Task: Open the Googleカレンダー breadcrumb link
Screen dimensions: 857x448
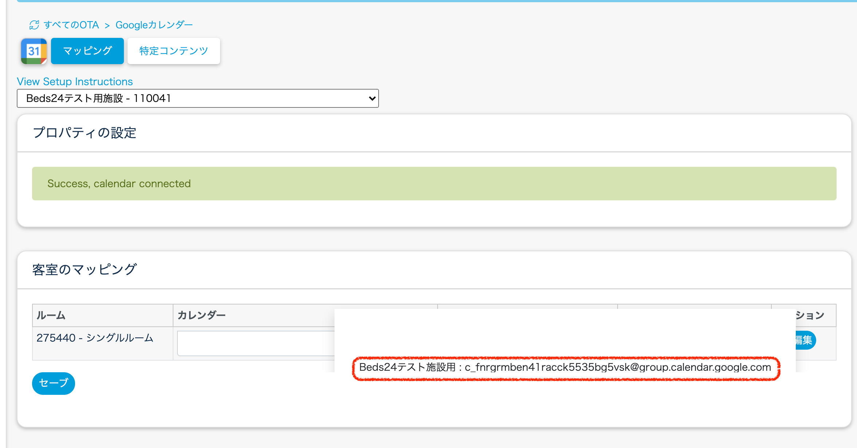Action: click(x=154, y=25)
